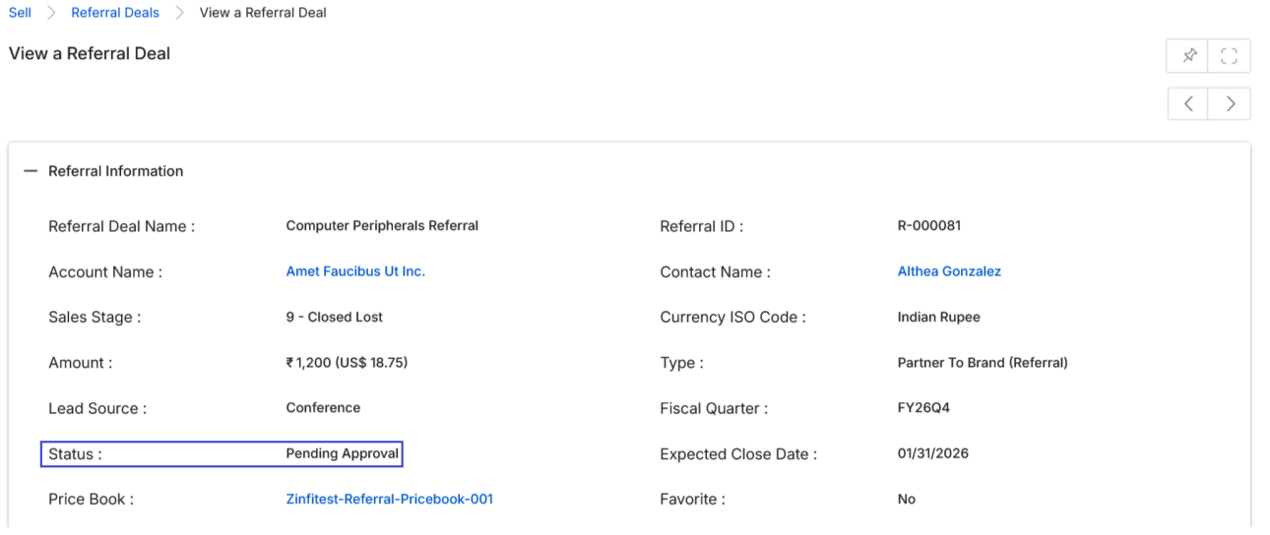
Task: Open Amet Faucibus Ut Inc. account
Action: tap(355, 271)
